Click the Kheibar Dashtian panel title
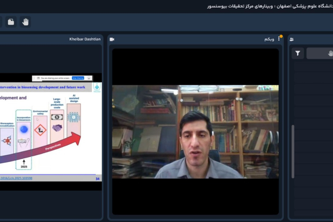 [x=85, y=39]
